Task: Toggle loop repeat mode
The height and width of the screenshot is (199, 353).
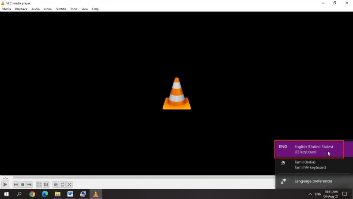Action: pos(63,184)
